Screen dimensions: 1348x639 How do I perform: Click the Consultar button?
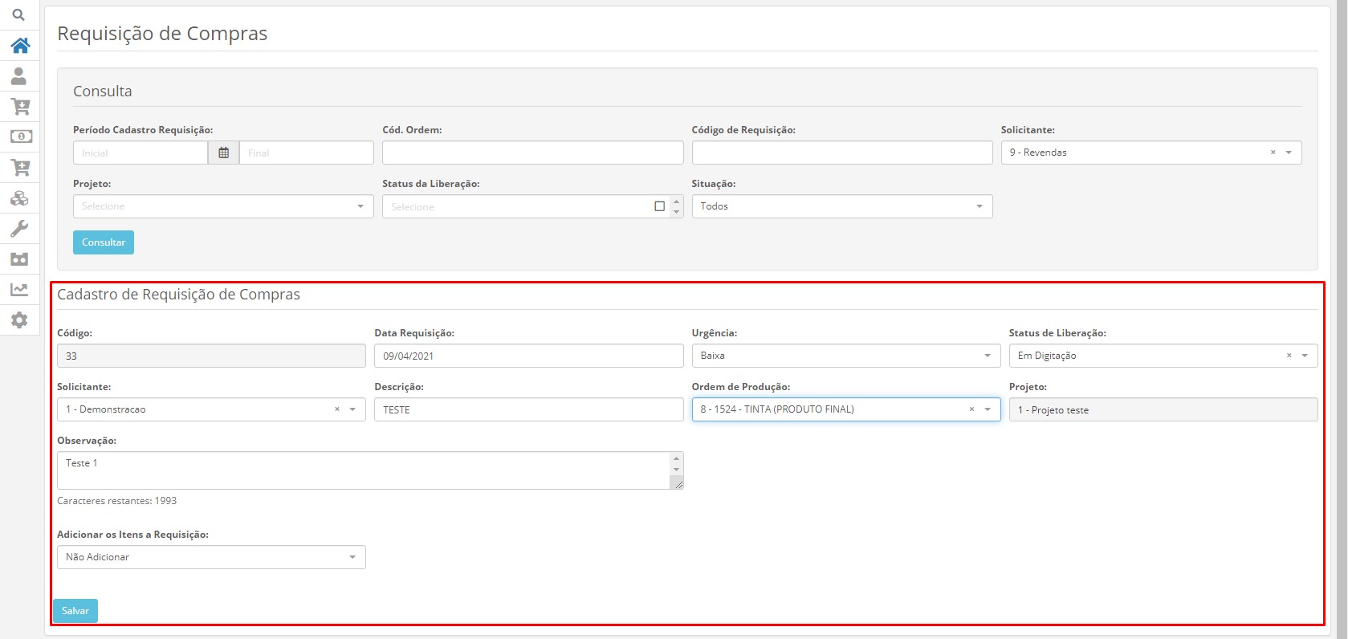104,242
